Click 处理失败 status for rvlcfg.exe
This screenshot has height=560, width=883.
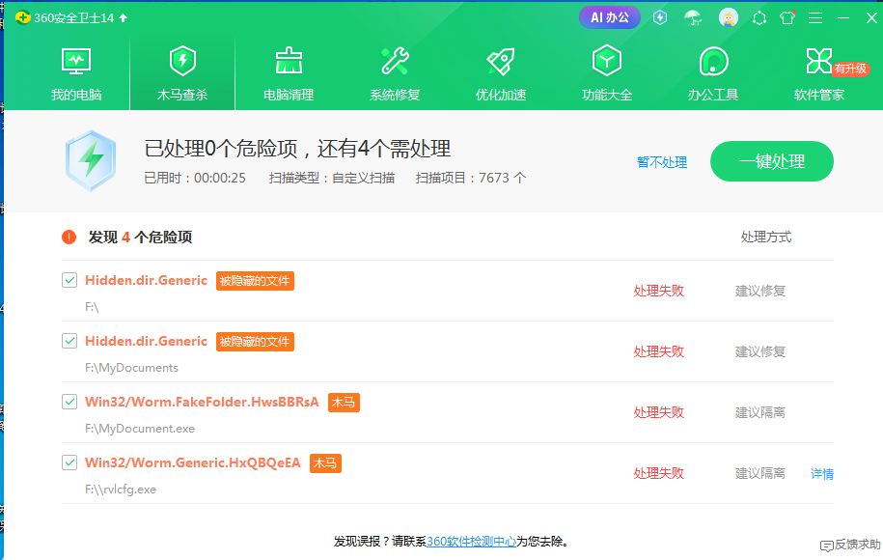(658, 473)
